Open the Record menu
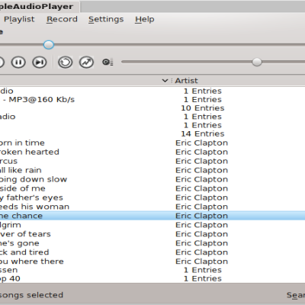305x305 pixels. tap(62, 19)
